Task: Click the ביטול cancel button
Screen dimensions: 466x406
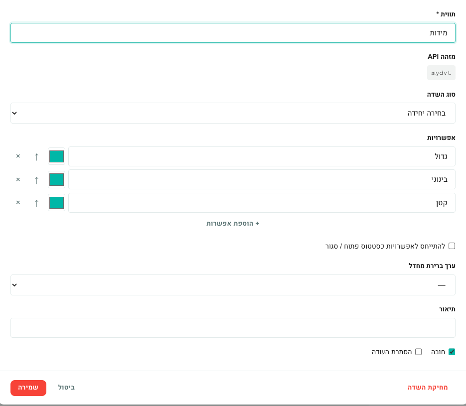Action: pyautogui.click(x=66, y=388)
